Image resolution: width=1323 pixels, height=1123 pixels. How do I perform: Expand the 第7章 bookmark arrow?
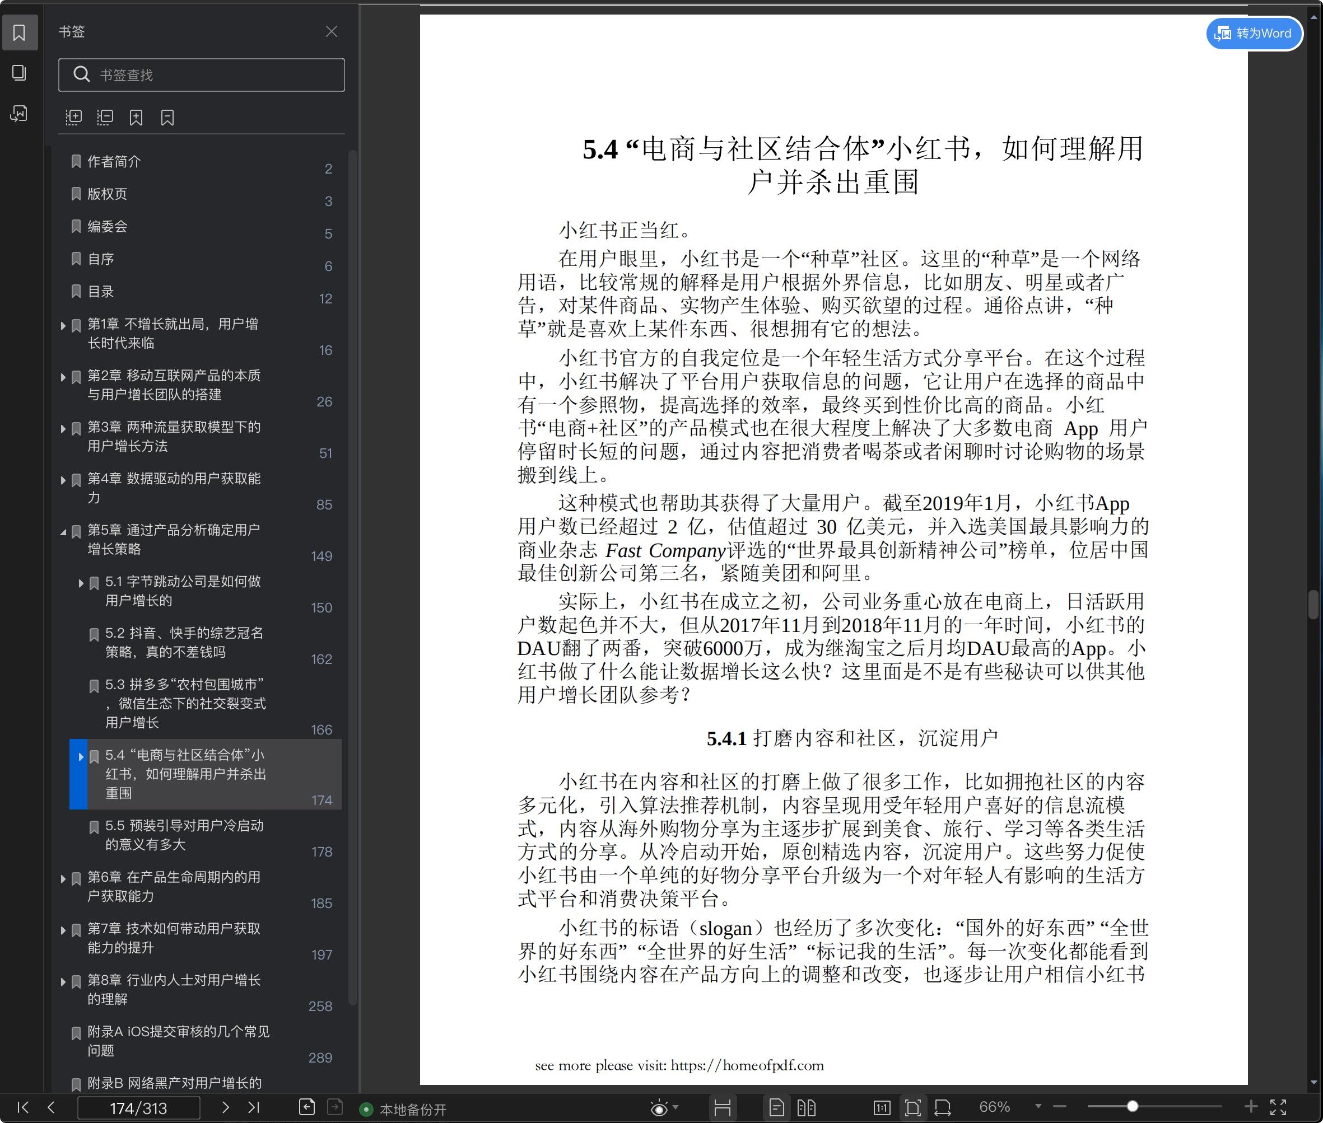63,931
